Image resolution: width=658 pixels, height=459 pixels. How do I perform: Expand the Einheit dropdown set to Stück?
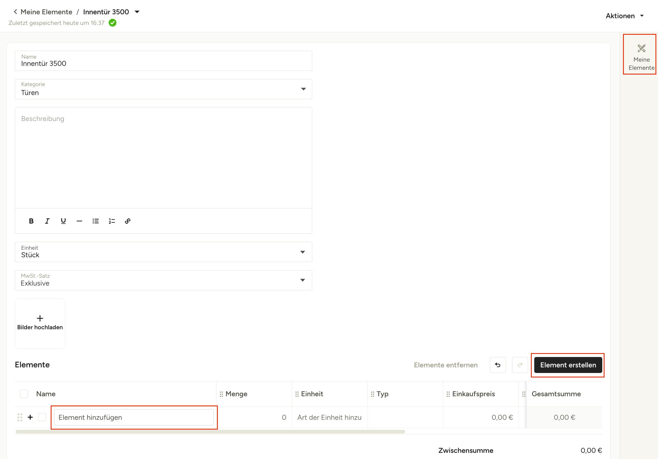163,252
